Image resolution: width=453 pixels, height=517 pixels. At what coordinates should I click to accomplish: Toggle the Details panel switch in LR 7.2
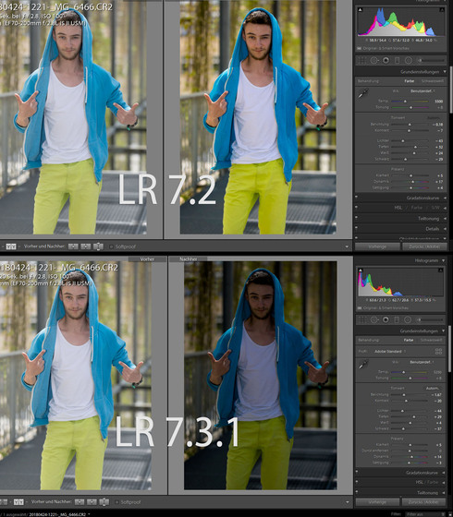[357, 229]
